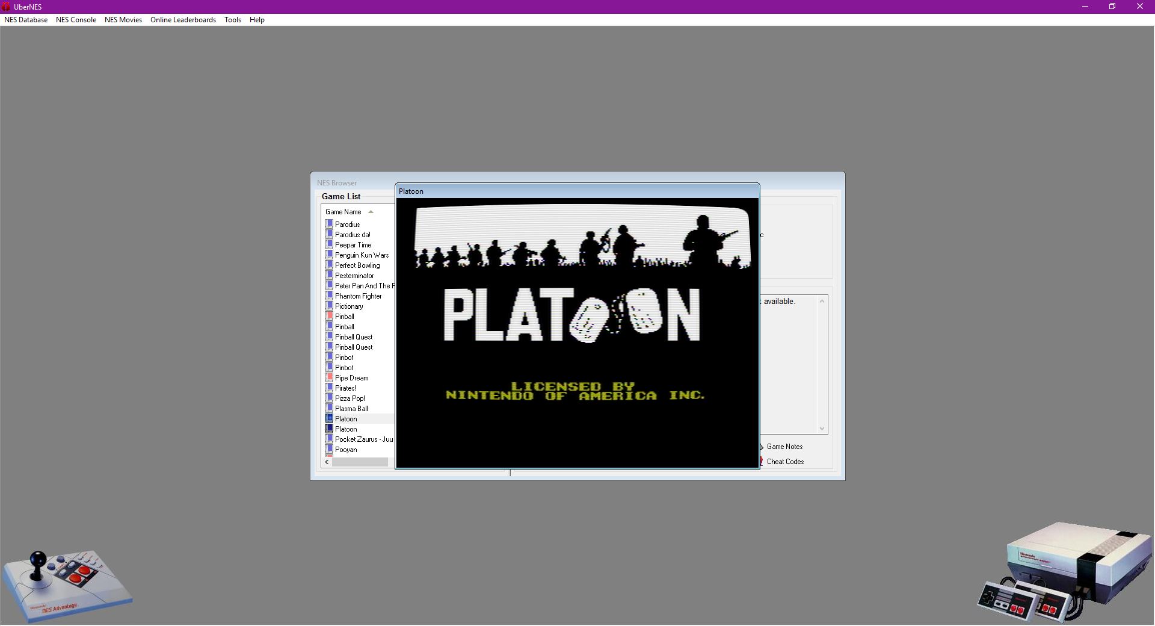
Task: Click the red cartridge icon beside Pinball
Action: (329, 316)
